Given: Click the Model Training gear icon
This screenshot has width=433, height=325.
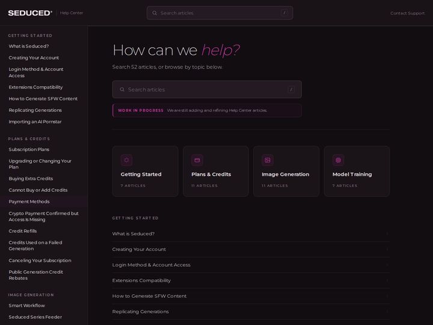Looking at the screenshot, I should click(x=338, y=160).
